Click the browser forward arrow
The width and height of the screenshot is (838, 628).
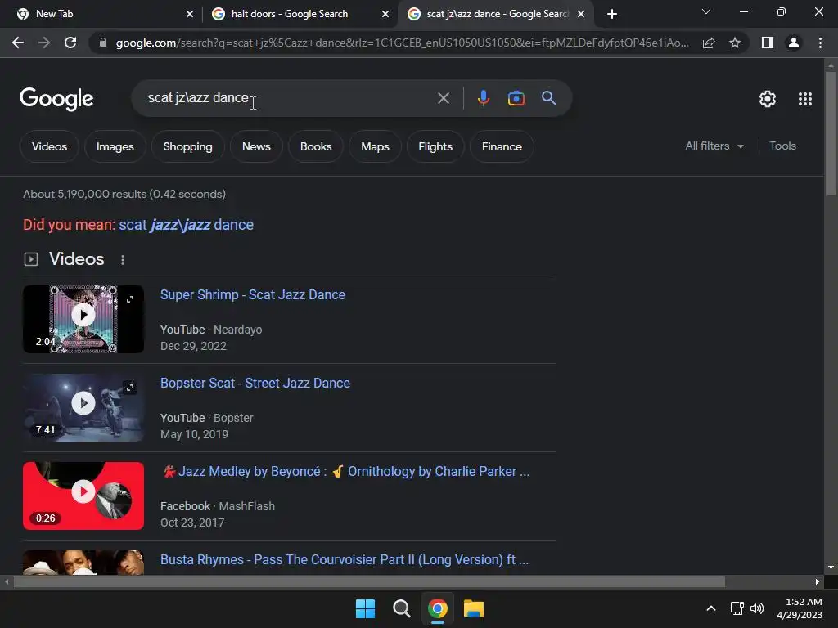coord(44,43)
